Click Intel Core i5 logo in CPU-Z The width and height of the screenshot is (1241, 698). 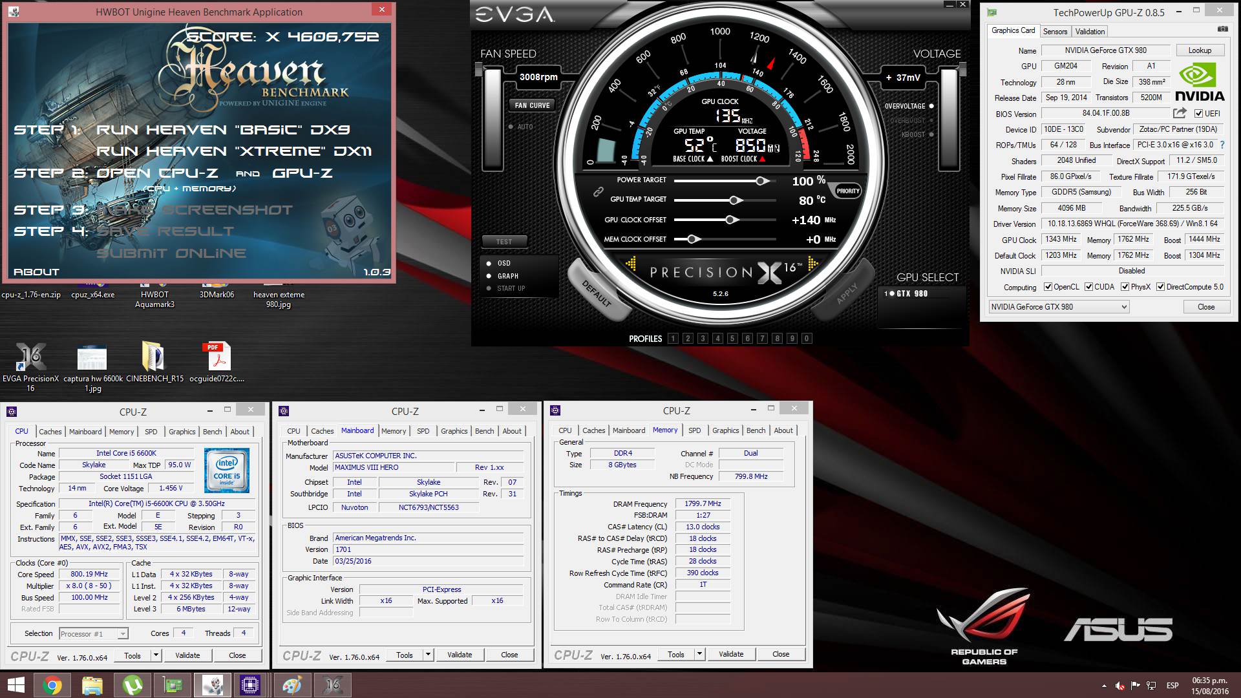click(x=227, y=472)
